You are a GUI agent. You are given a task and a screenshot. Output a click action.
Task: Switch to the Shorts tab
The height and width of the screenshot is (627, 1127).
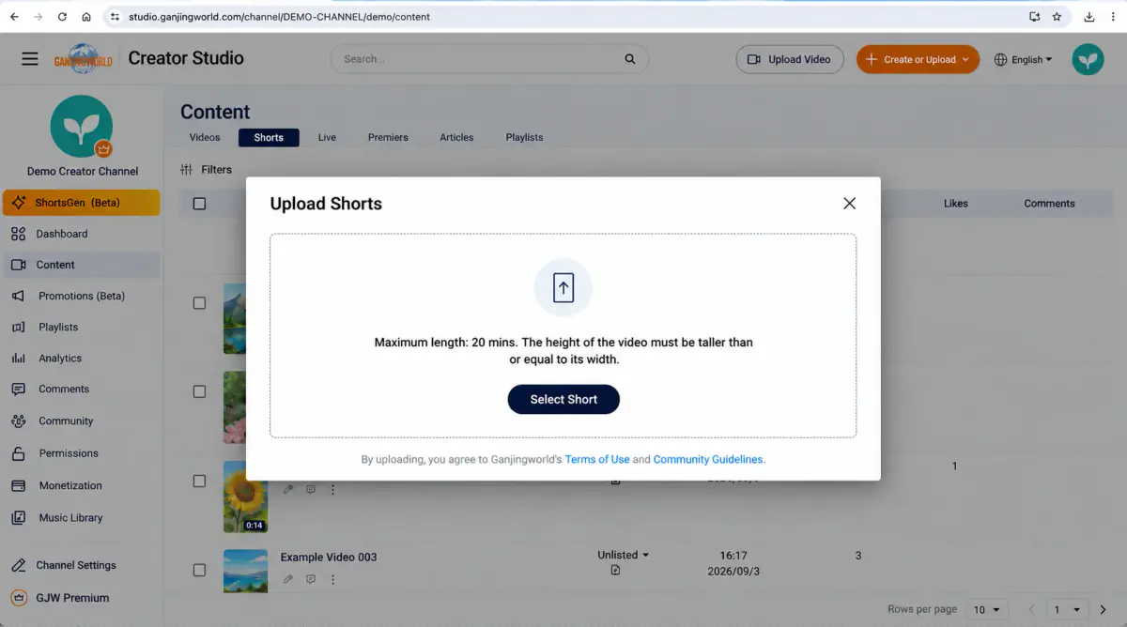tap(269, 137)
